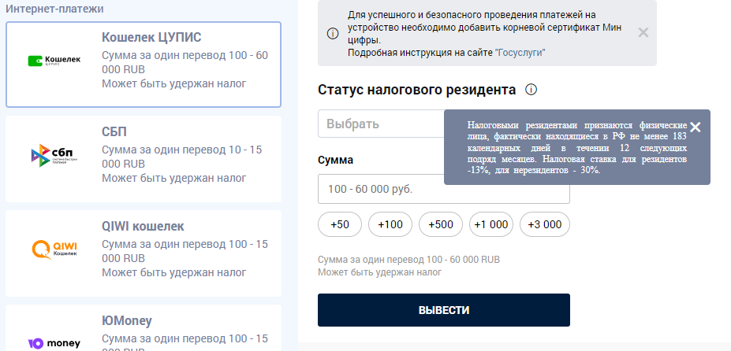
Task: Dismiss the root certificate notice banner
Action: (x=643, y=32)
